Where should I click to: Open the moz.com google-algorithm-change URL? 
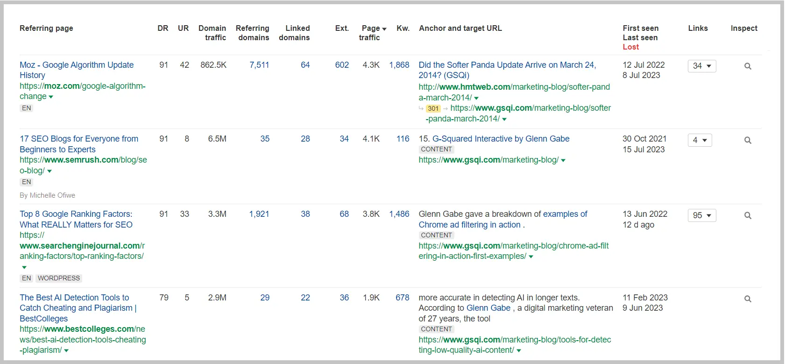click(x=83, y=91)
